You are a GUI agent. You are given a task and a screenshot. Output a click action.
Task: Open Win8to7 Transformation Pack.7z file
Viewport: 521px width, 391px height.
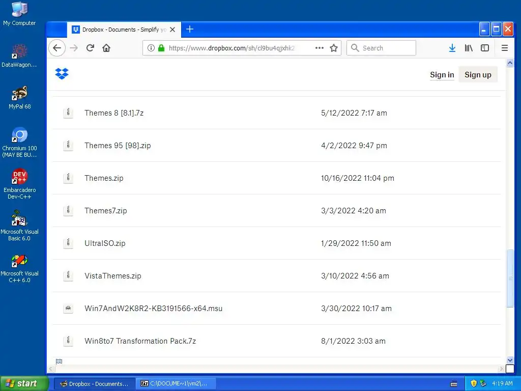click(140, 341)
